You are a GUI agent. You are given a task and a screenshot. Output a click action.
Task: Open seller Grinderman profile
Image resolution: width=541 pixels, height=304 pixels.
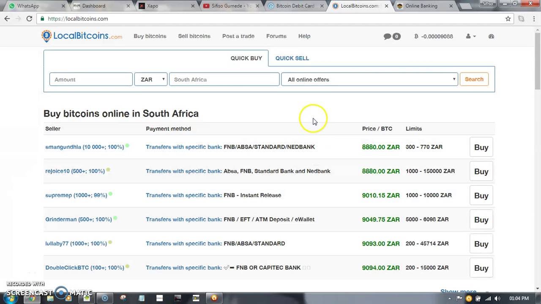pyautogui.click(x=79, y=219)
